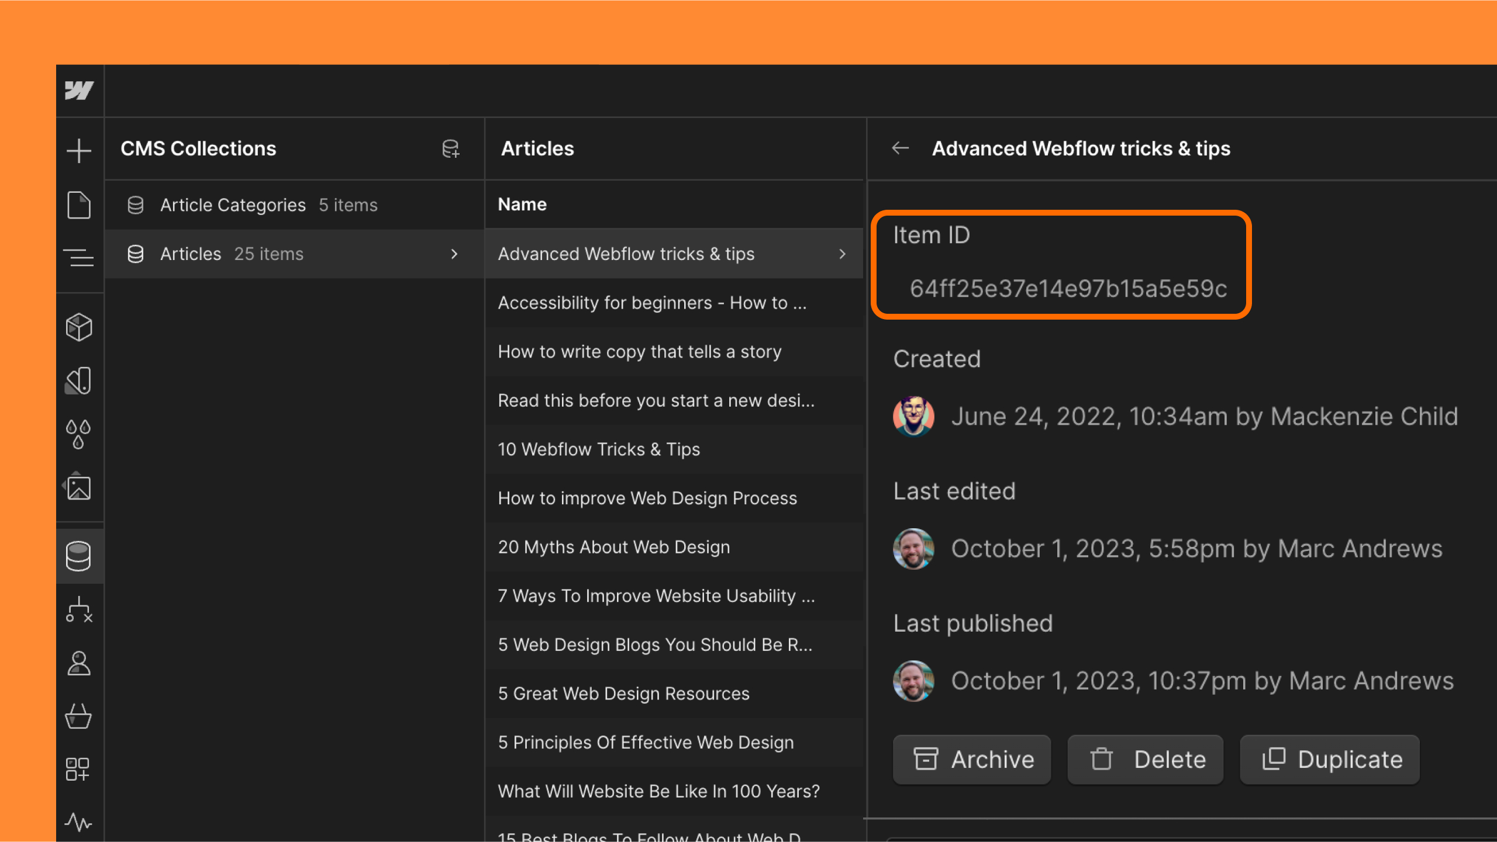Expand Advanced Webflow tricks & tips chevron
This screenshot has height=842, width=1497.
(842, 254)
